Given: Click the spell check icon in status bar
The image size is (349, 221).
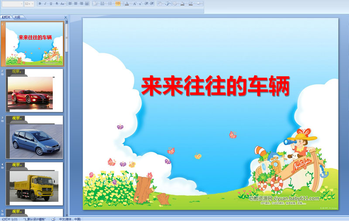Looking at the screenshot, I should 53,219.
